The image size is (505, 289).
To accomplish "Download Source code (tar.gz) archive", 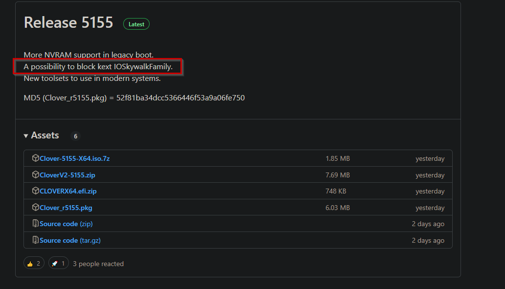I will click(x=70, y=240).
